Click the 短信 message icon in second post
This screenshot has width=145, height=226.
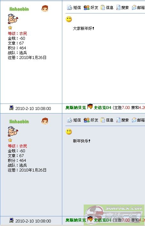pyautogui.click(x=70, y=120)
